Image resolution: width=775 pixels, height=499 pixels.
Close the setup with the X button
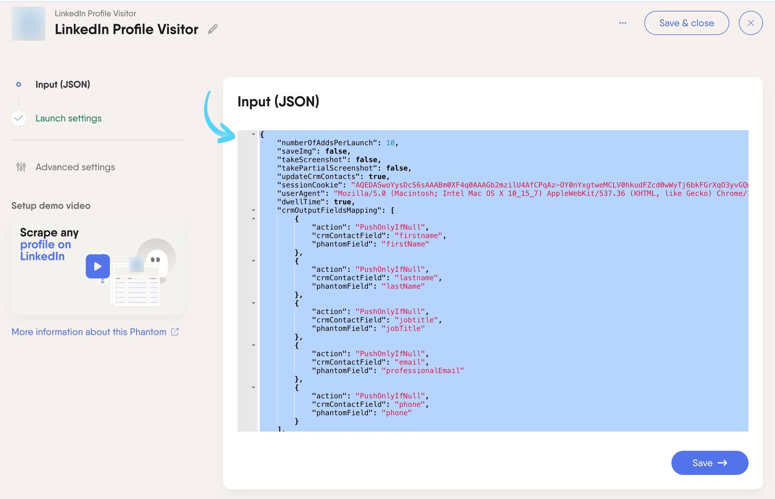tap(750, 23)
